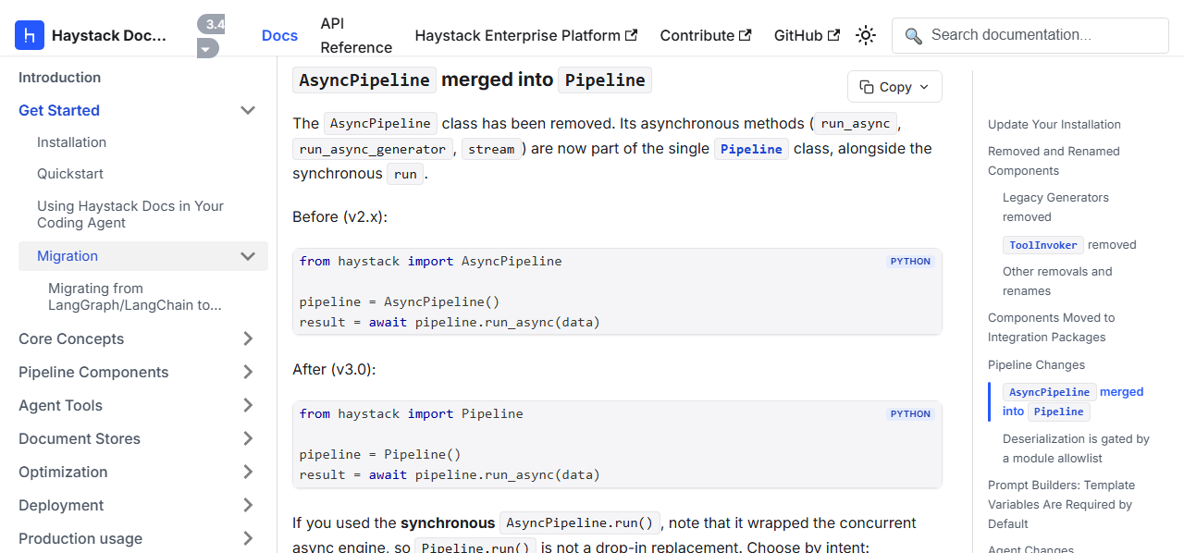Click the 'After (v3.0):' text
Viewport: 1184px width, 553px height.
(334, 369)
